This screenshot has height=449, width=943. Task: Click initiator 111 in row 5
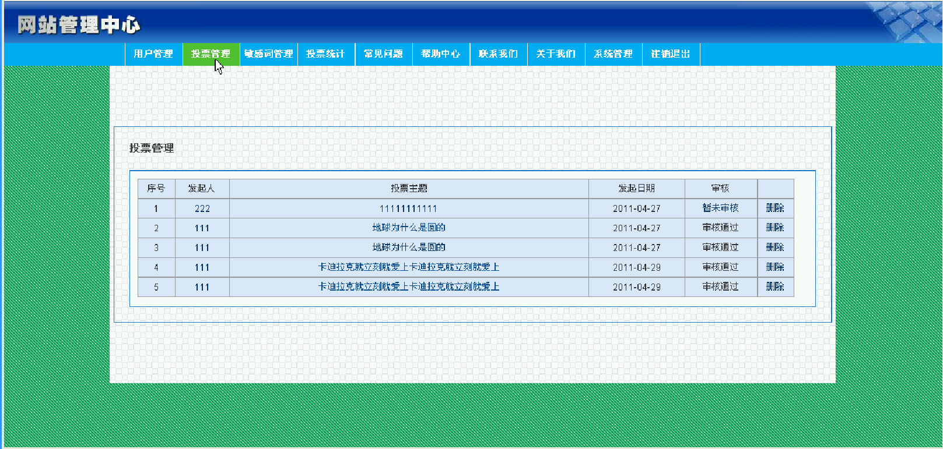pyautogui.click(x=202, y=288)
